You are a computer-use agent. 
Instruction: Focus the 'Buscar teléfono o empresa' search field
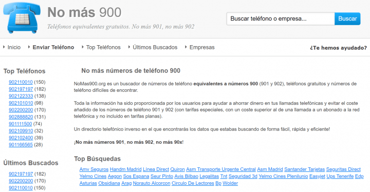coord(281,18)
